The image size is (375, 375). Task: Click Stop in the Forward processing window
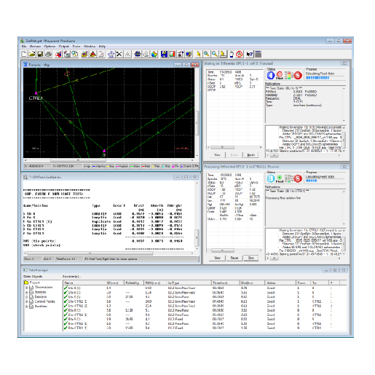pos(251,155)
